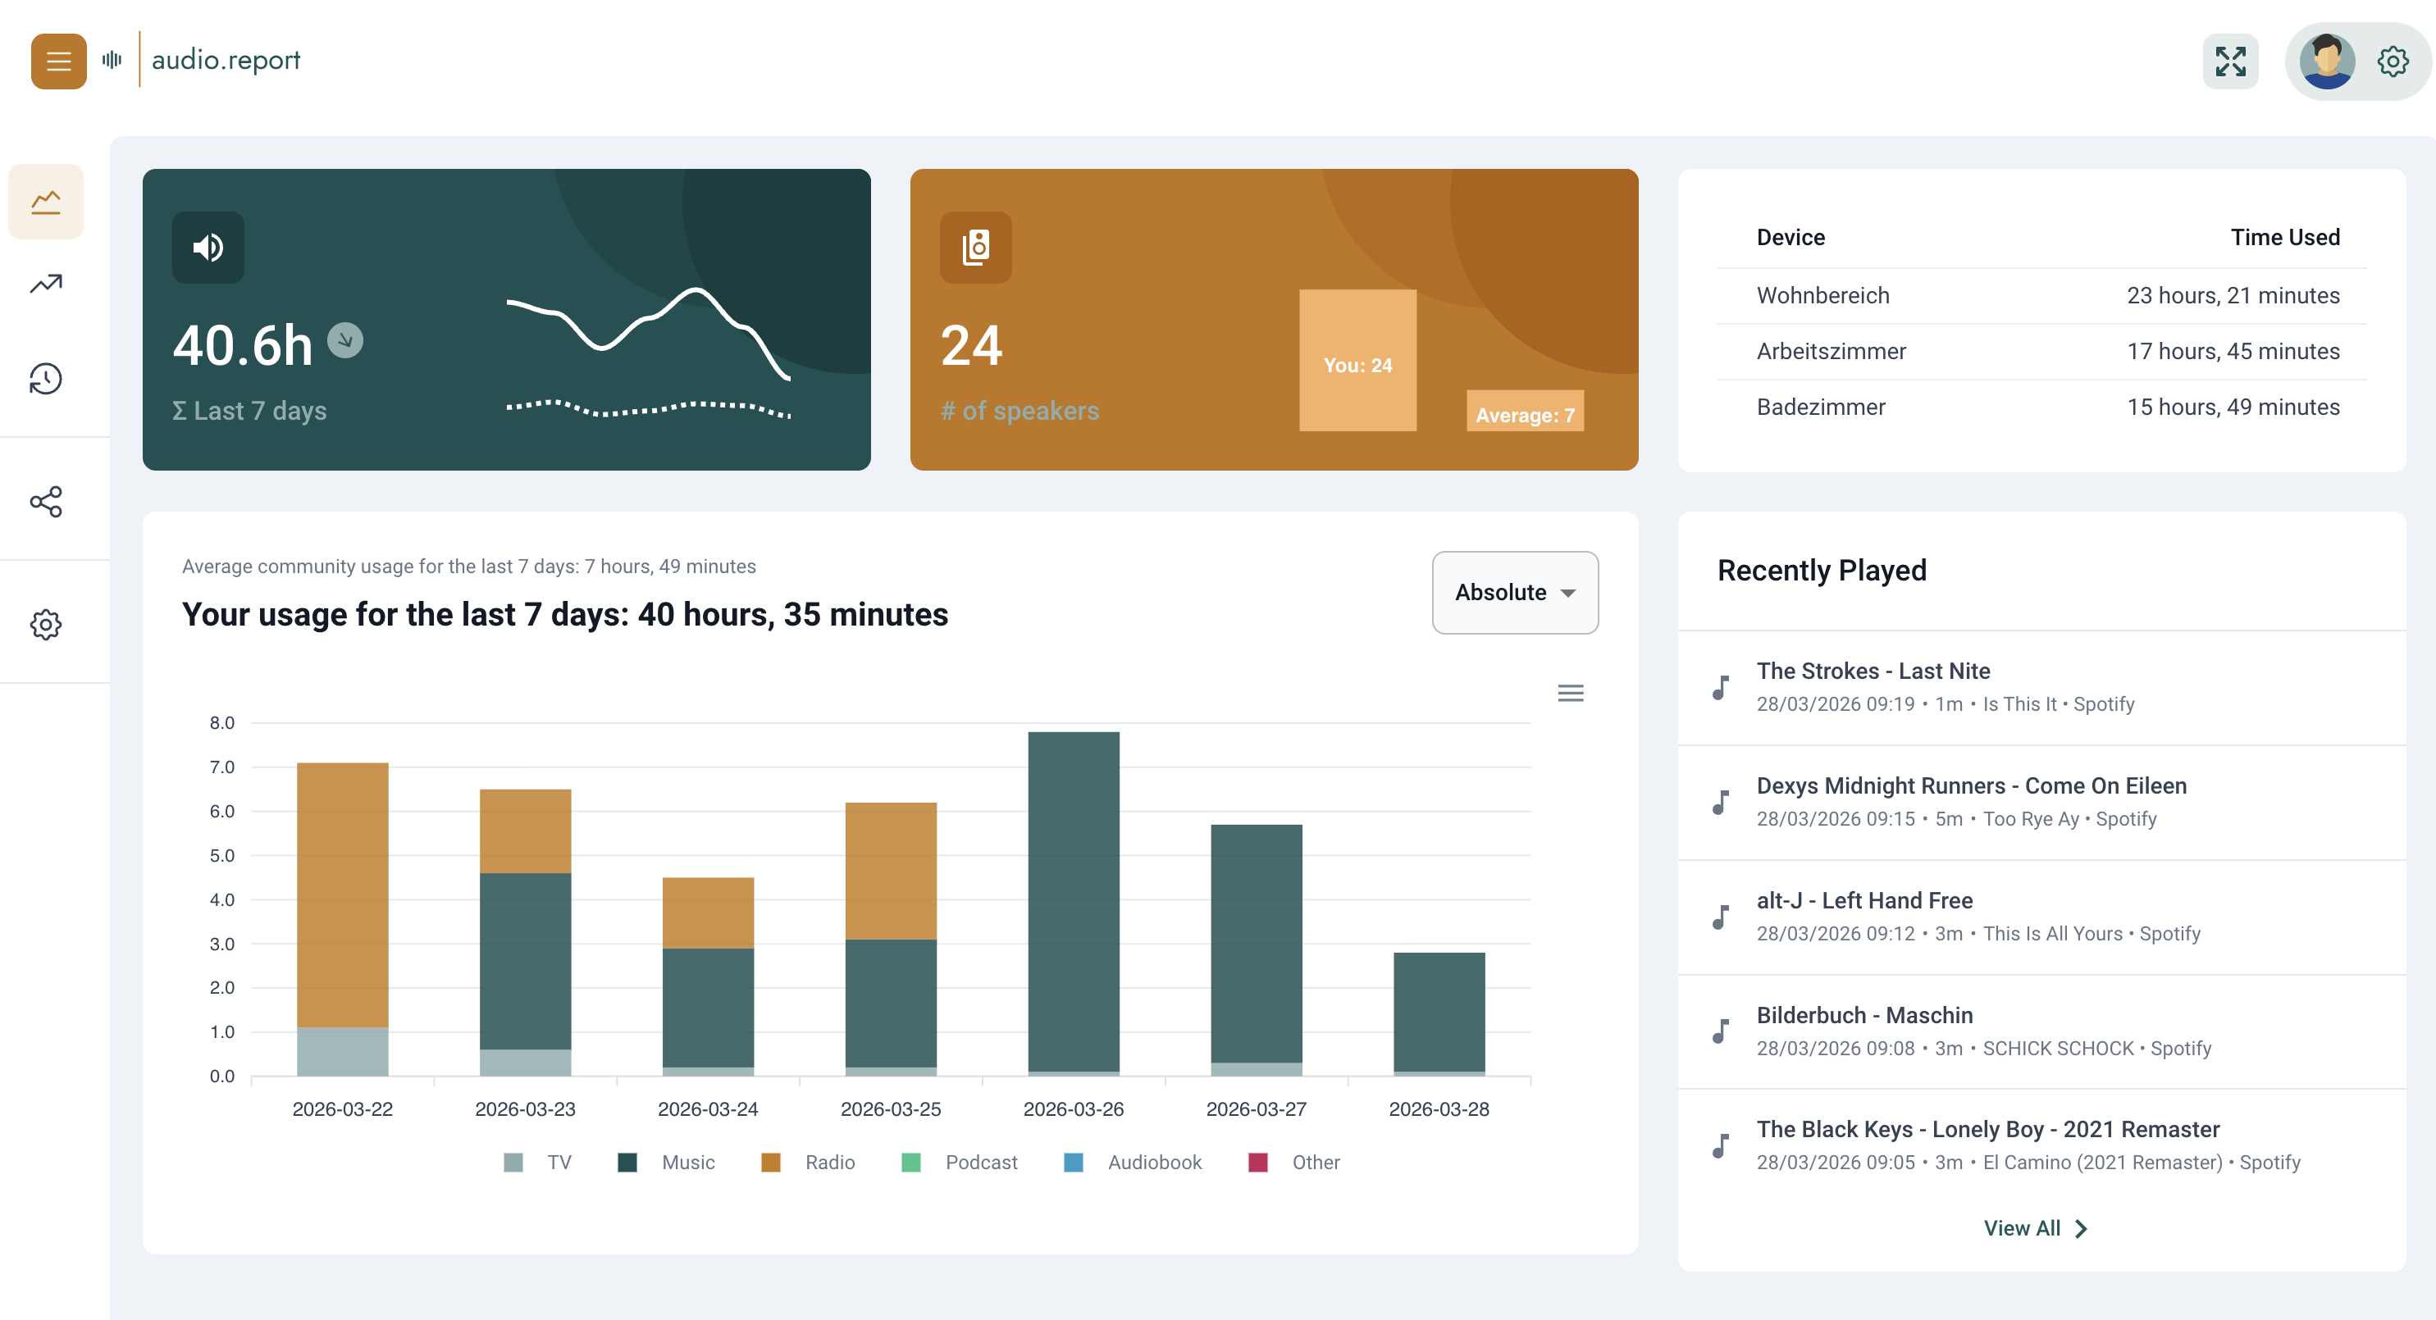
Task: Select the dashboard chart icon in sidebar
Action: click(x=45, y=202)
